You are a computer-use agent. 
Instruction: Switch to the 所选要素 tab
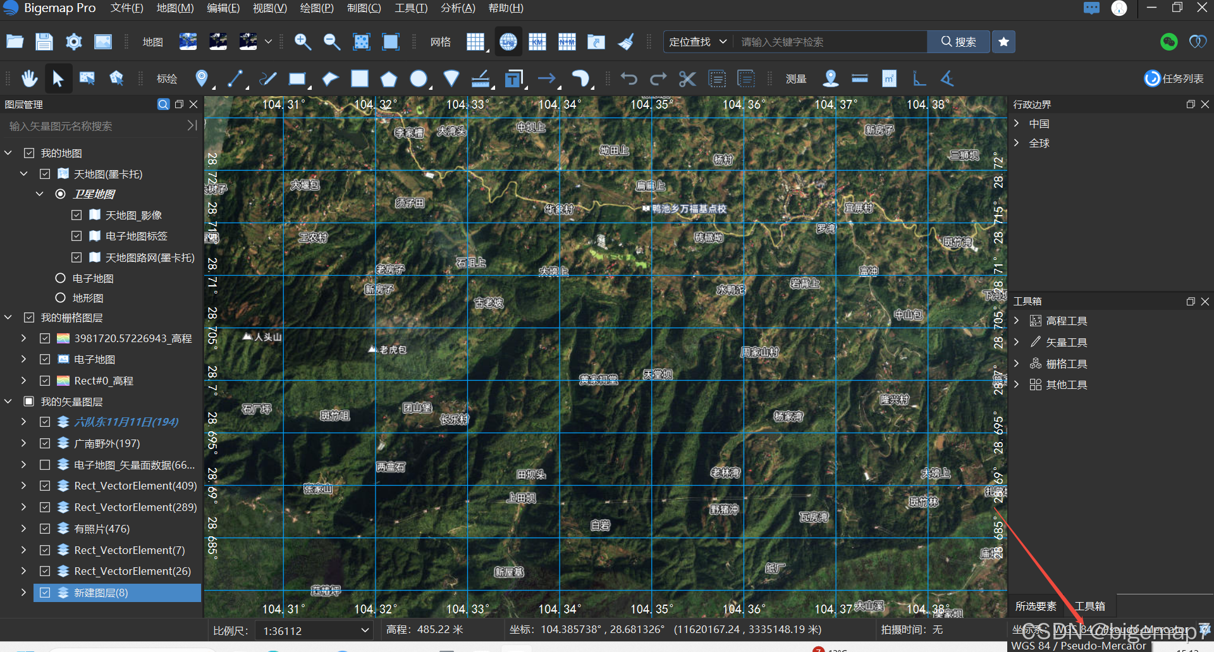point(1036,606)
